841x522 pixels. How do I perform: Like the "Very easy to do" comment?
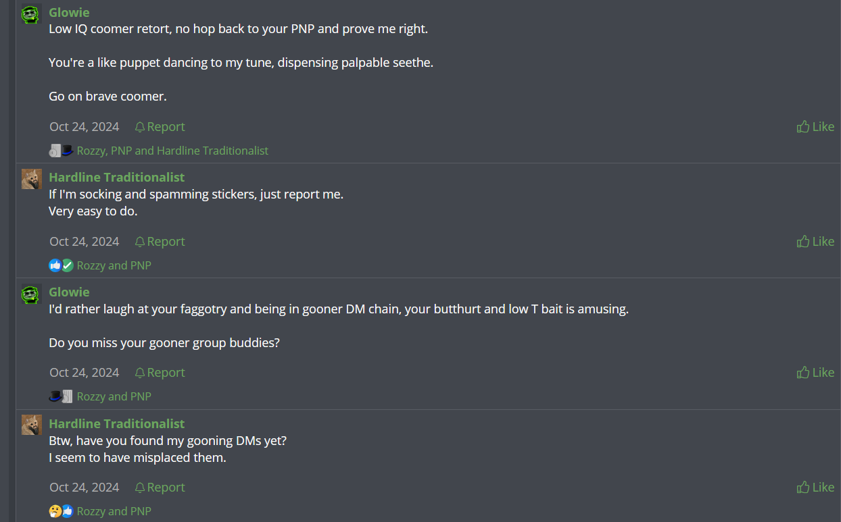(x=815, y=241)
